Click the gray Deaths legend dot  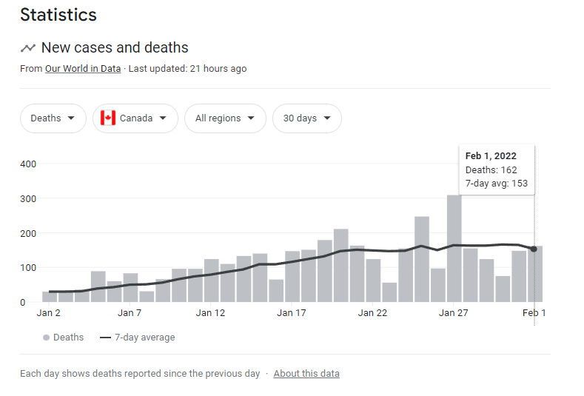click(x=46, y=338)
